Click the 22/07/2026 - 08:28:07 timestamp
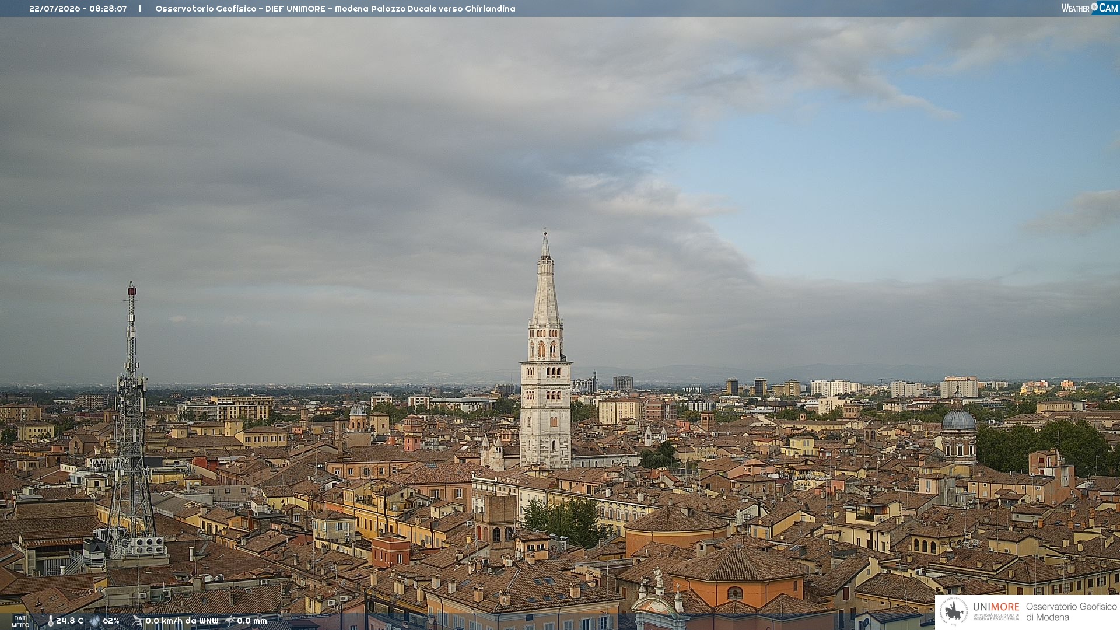This screenshot has height=630, width=1120. [x=78, y=9]
